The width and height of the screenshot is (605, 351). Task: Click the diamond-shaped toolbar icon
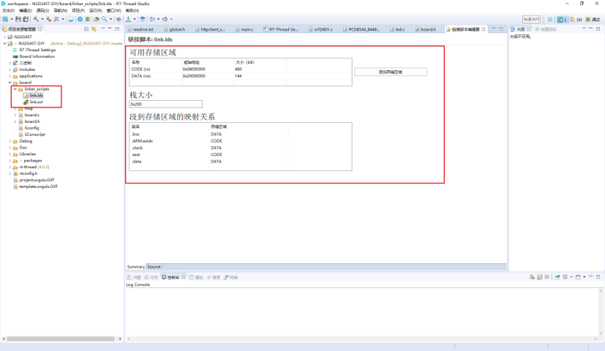(x=119, y=19)
